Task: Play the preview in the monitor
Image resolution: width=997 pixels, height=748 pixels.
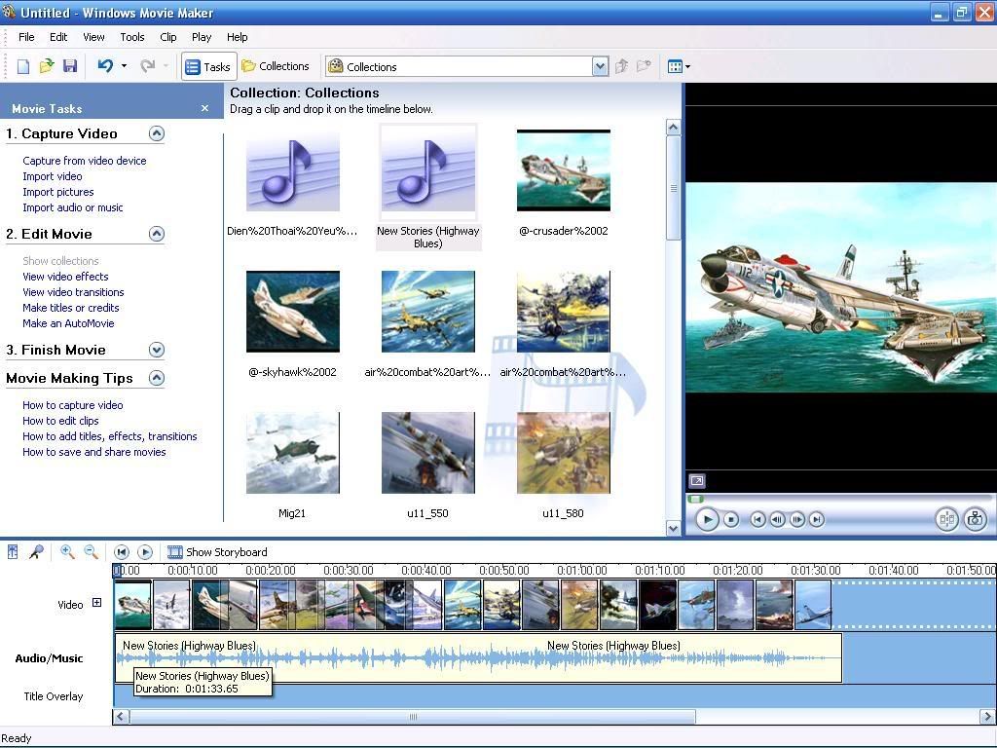Action: (707, 520)
